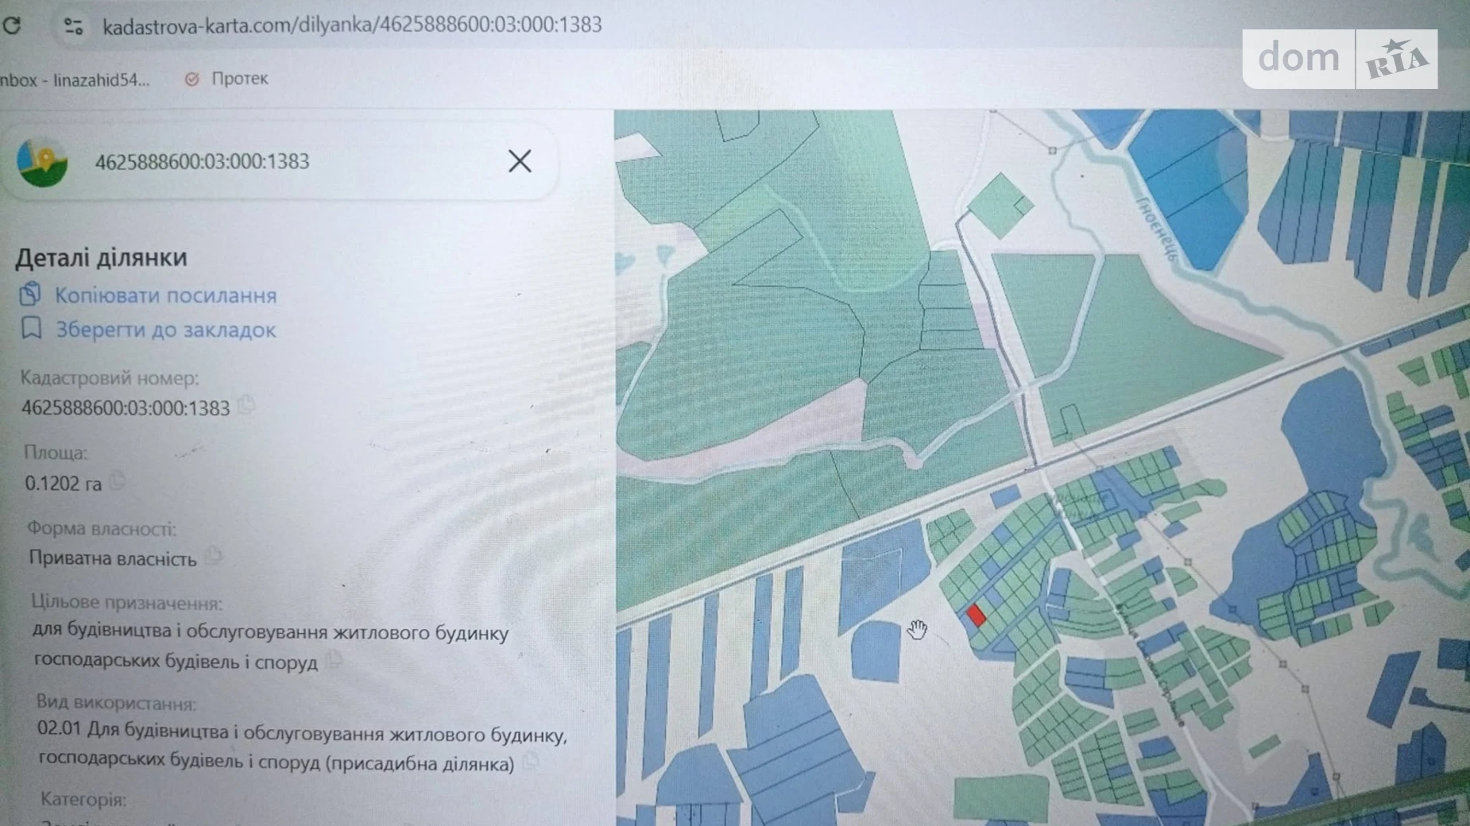Image resolution: width=1470 pixels, height=826 pixels.
Task: Open the "Протек" bookmark
Action: click(x=238, y=78)
